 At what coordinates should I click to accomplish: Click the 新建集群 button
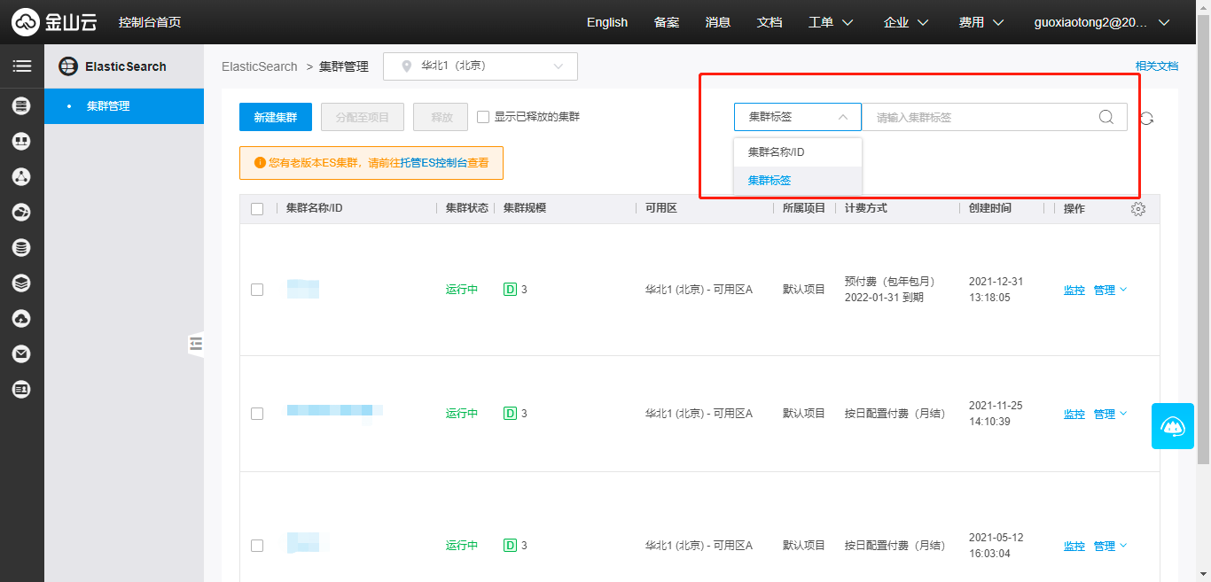[x=276, y=117]
